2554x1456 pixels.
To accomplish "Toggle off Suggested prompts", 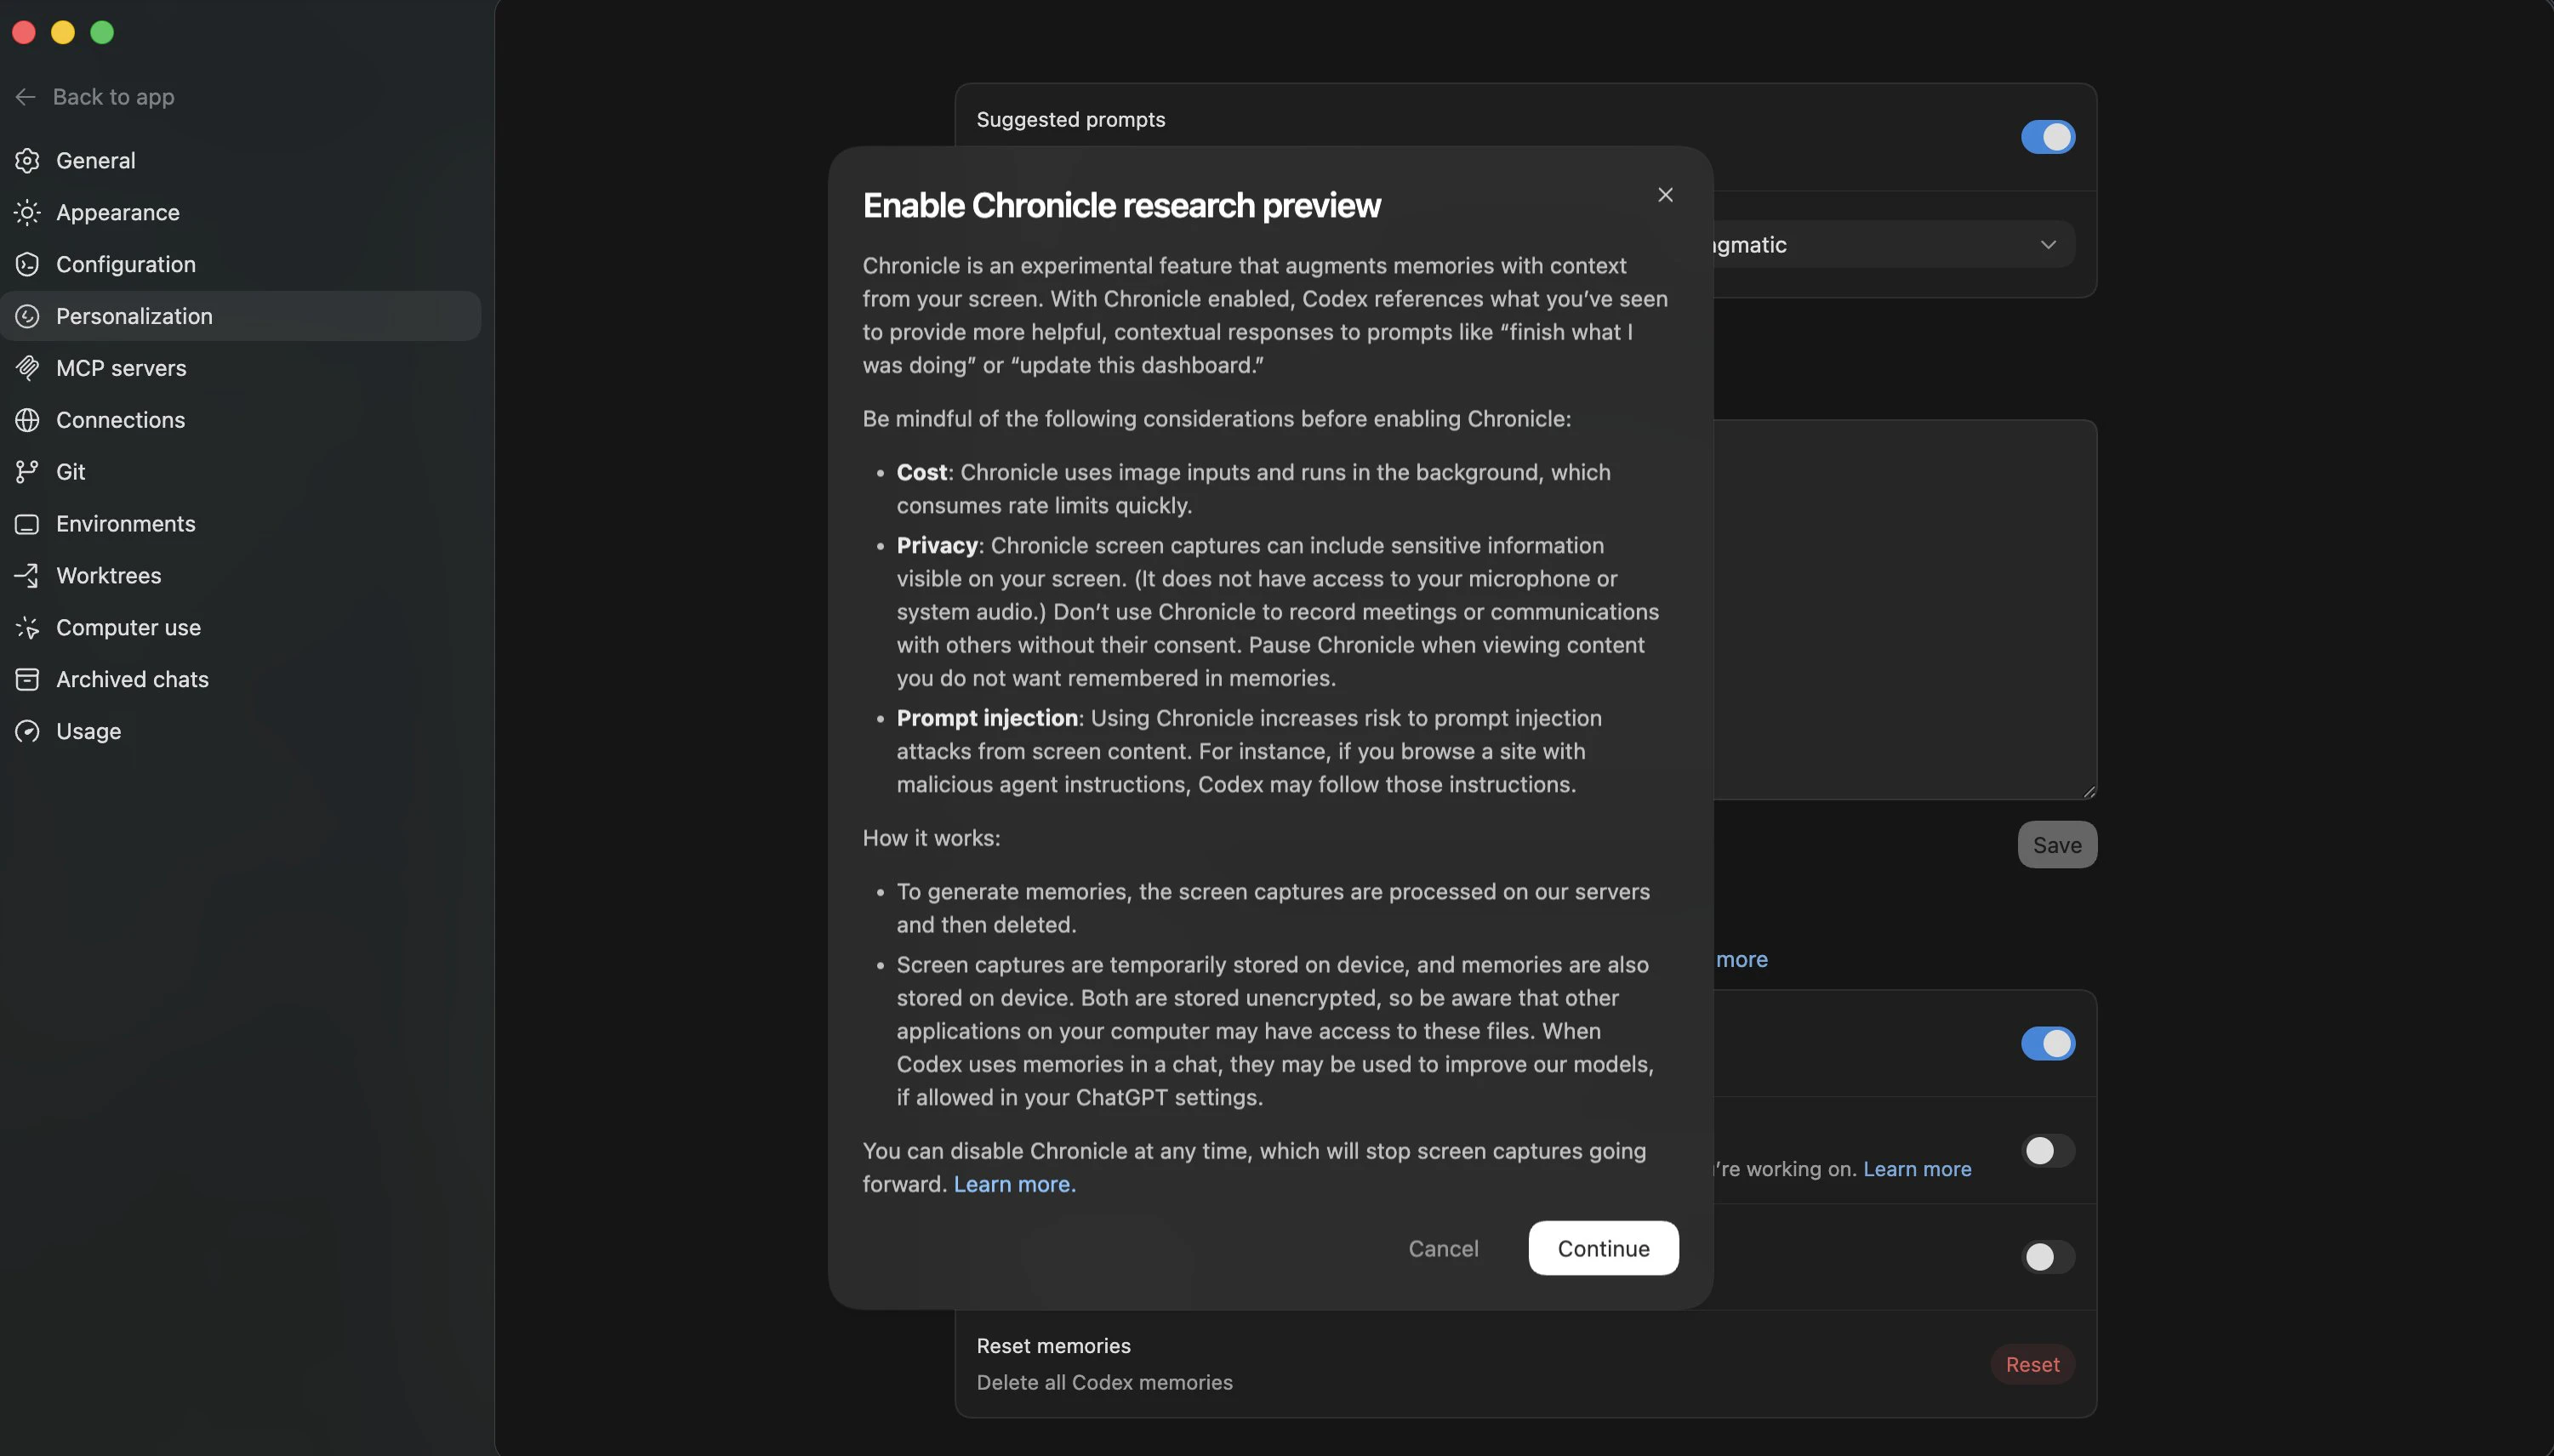I will coord(2047,137).
